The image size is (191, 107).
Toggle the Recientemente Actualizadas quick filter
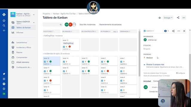click(110, 24)
